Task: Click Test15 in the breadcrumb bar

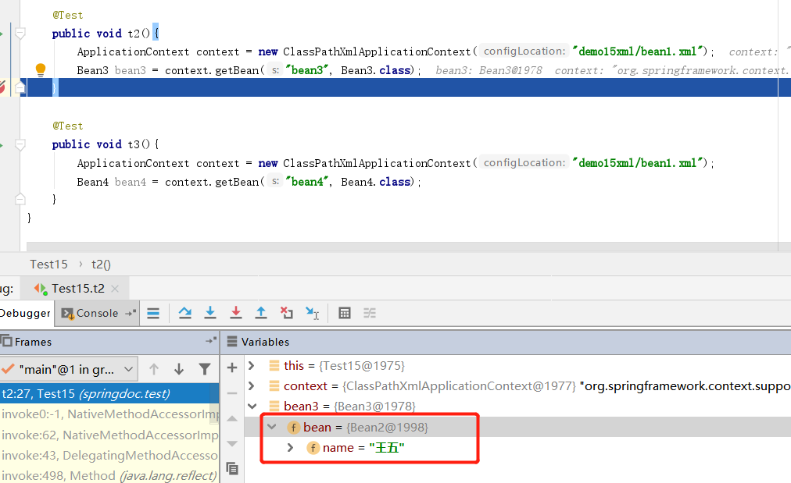Action: click(x=48, y=265)
